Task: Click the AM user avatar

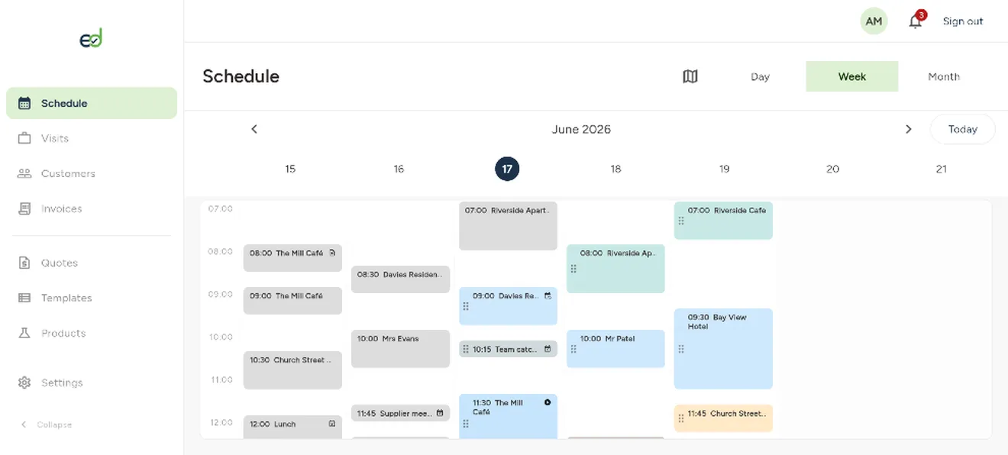Action: (x=874, y=21)
